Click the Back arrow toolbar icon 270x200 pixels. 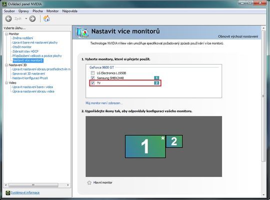8,18
